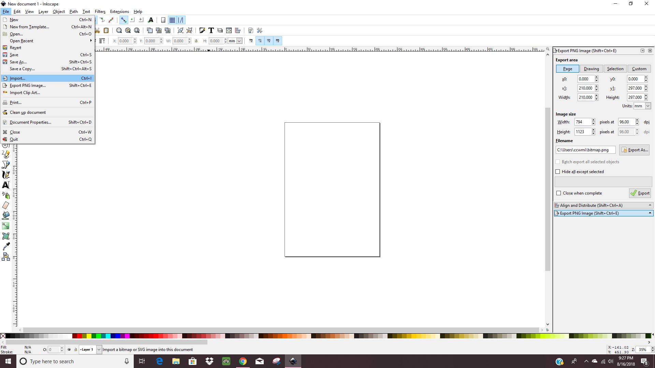Select the Spray tool

pyautogui.click(x=6, y=195)
